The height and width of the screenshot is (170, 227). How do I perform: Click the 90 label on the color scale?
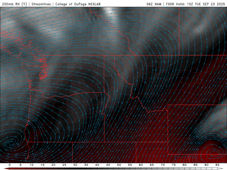[206, 165]
